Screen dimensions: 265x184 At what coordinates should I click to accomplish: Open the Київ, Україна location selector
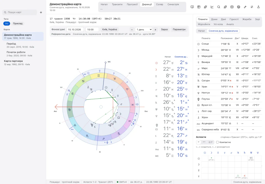click(x=110, y=30)
